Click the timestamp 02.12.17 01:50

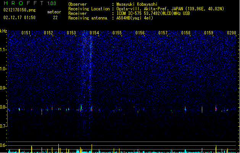19,18
